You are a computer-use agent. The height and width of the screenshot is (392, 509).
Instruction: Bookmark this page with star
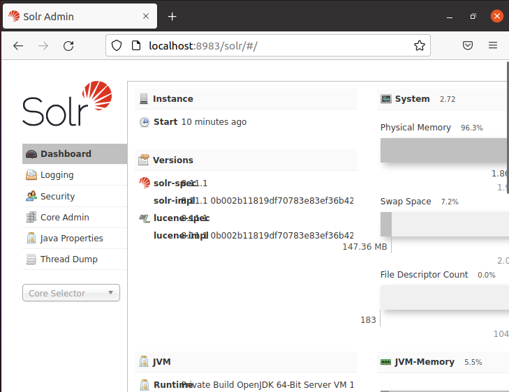point(420,46)
